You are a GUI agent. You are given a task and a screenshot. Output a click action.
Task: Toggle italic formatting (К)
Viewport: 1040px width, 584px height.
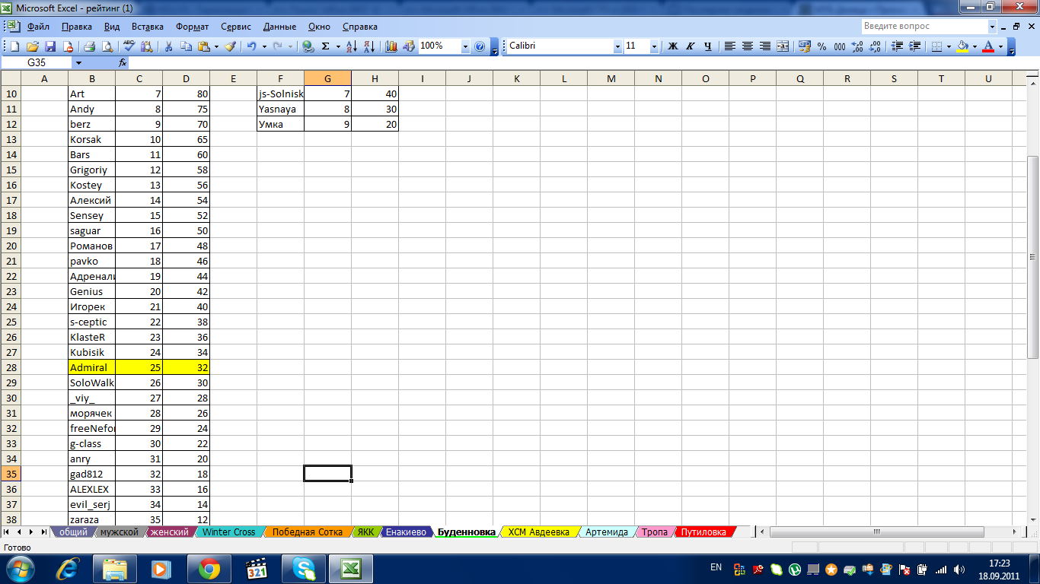point(690,46)
